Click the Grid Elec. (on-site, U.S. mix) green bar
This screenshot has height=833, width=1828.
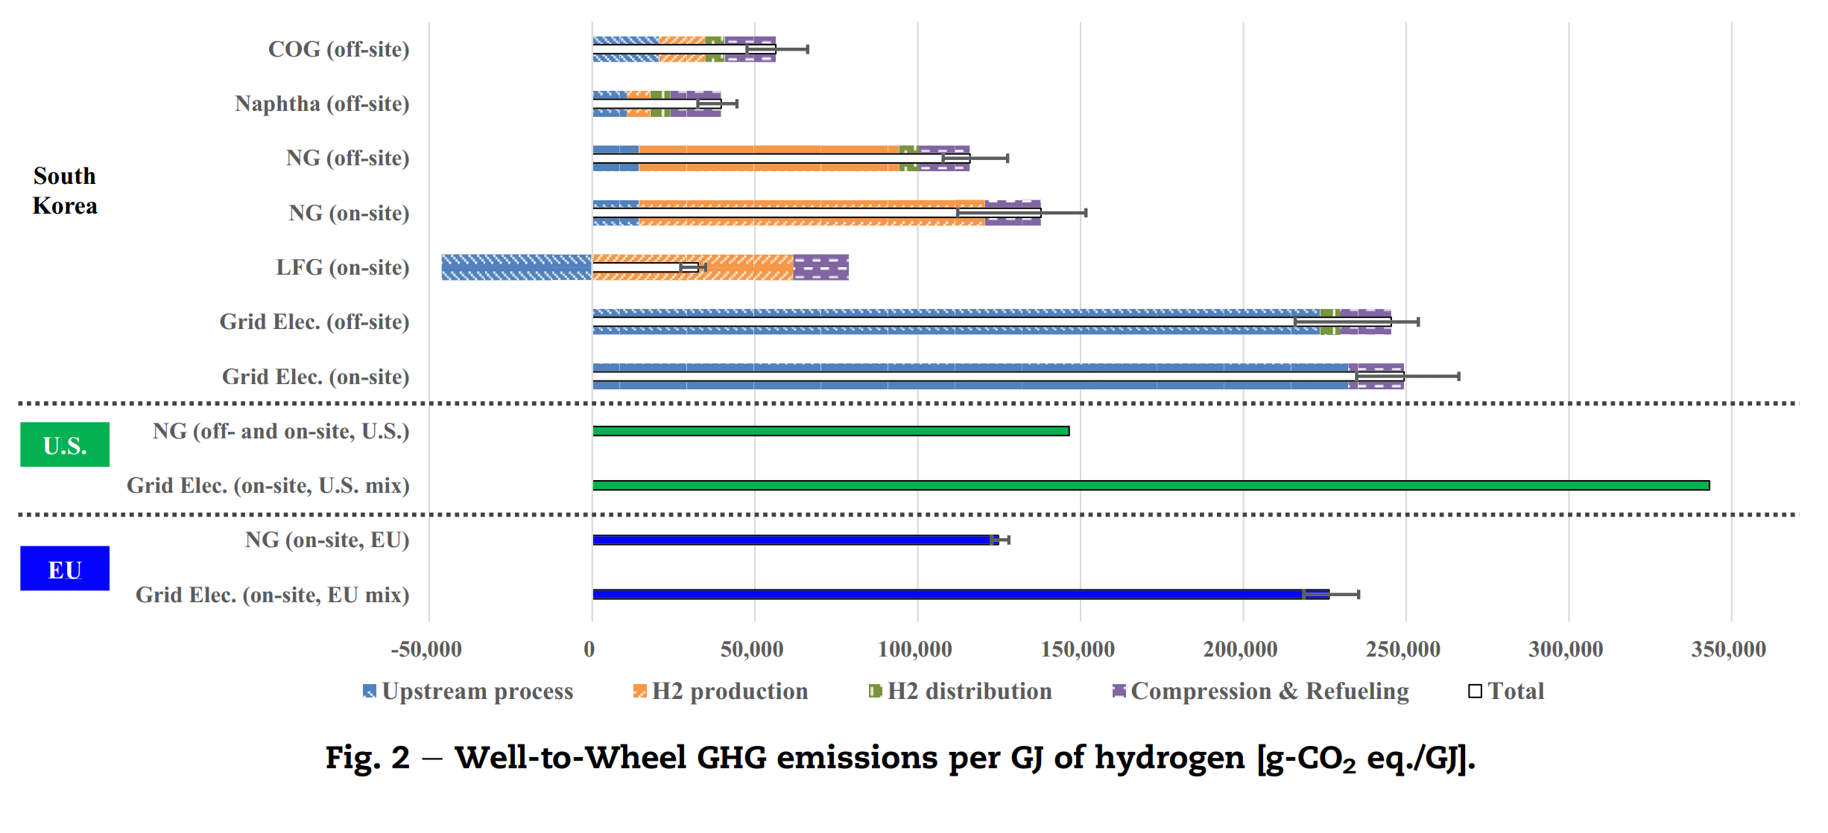click(1150, 485)
